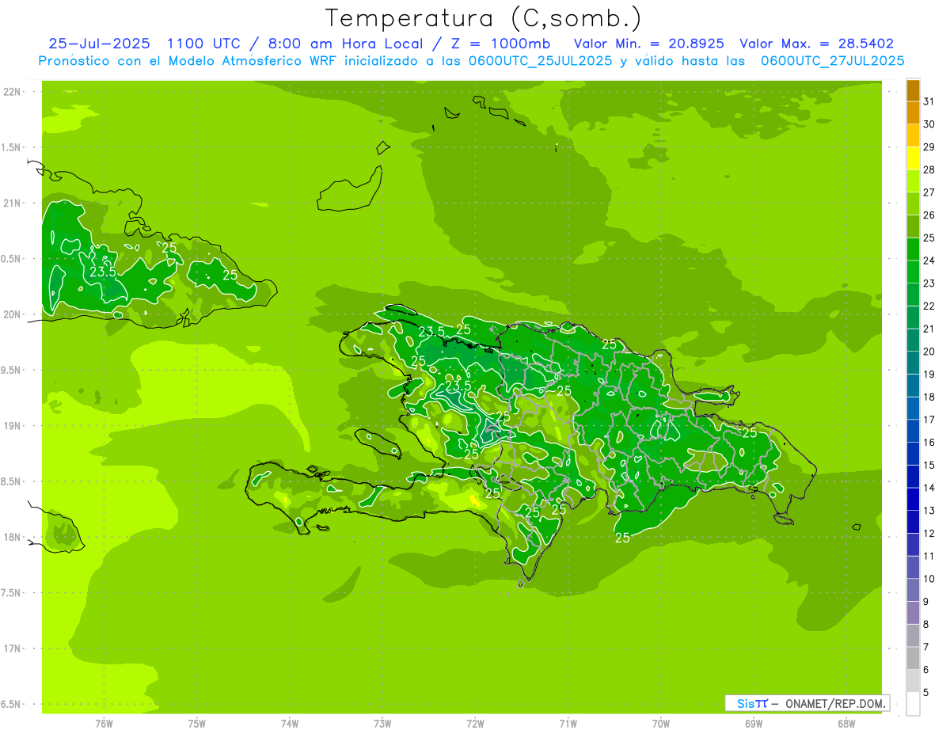Pick the green swatch between 24 and 25
The image size is (950, 734).
pyautogui.click(x=913, y=249)
